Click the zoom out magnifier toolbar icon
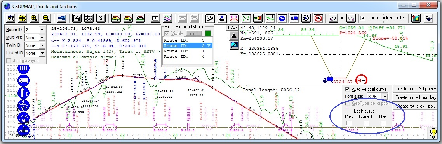This screenshot has width=442, height=144. click(47, 18)
